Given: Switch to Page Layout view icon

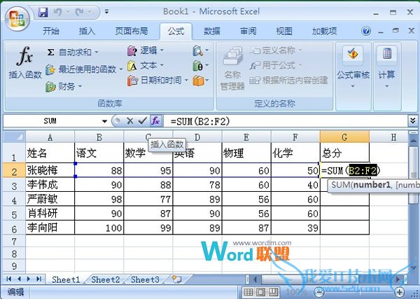Looking at the screenshot, I should (x=260, y=292).
